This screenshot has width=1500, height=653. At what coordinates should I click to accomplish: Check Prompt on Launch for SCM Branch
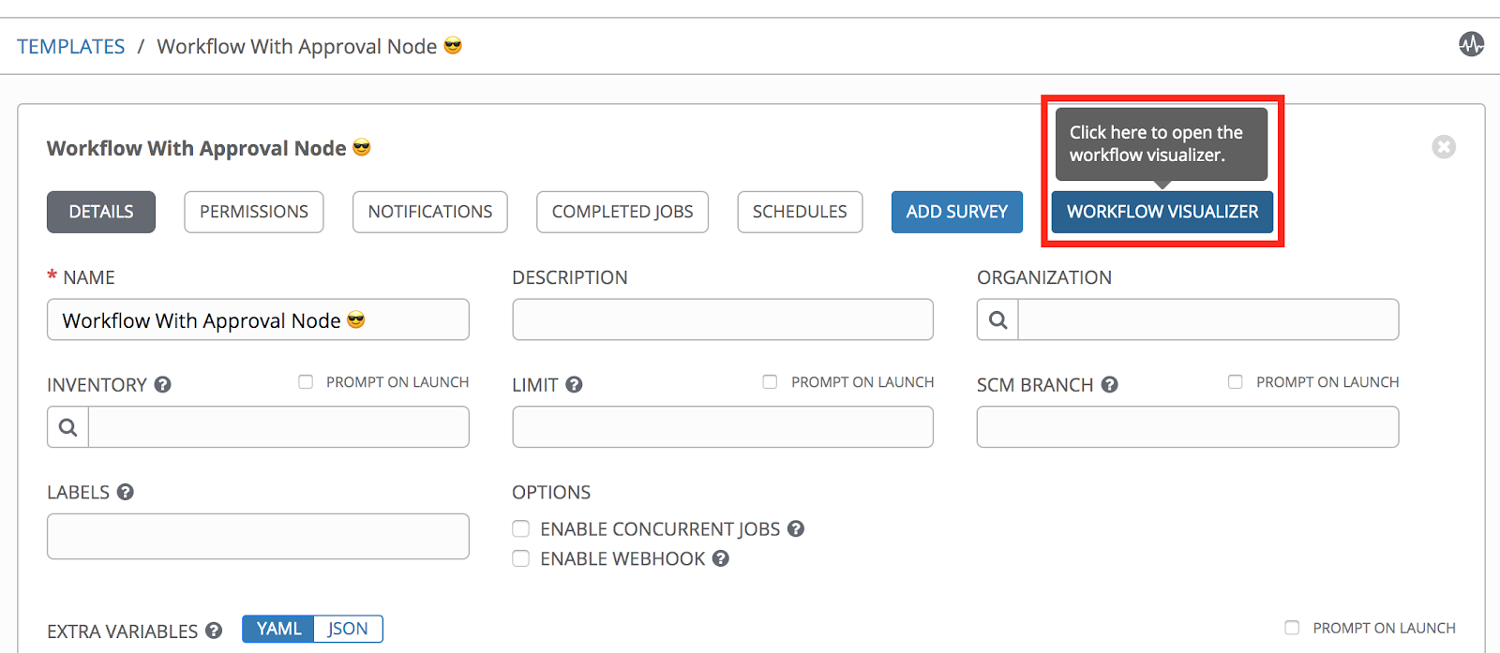tap(1236, 381)
